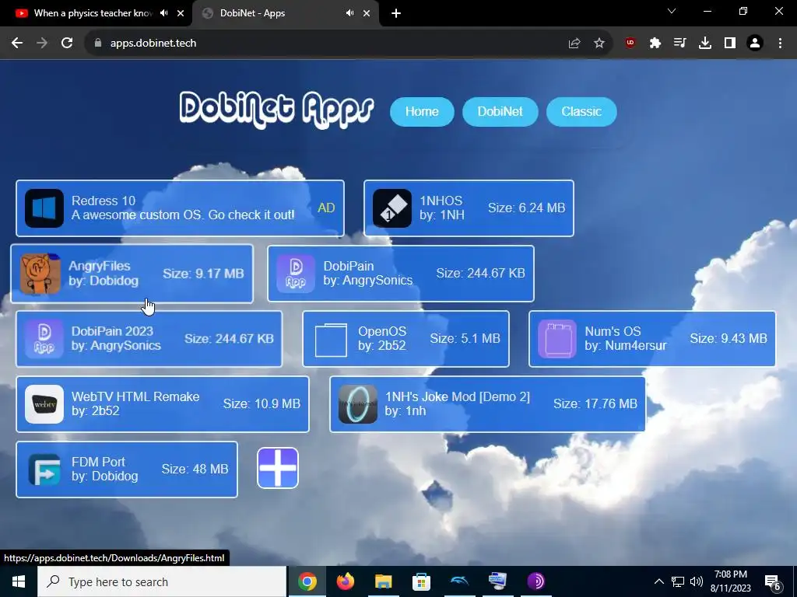This screenshot has width=797, height=597.
Task: Open the clock showing 7:08 PM
Action: click(730, 581)
